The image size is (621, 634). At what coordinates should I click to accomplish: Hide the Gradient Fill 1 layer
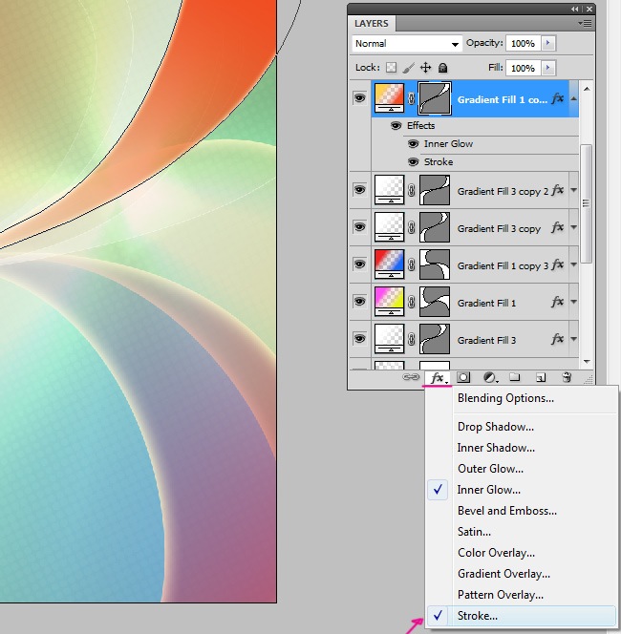coord(360,303)
